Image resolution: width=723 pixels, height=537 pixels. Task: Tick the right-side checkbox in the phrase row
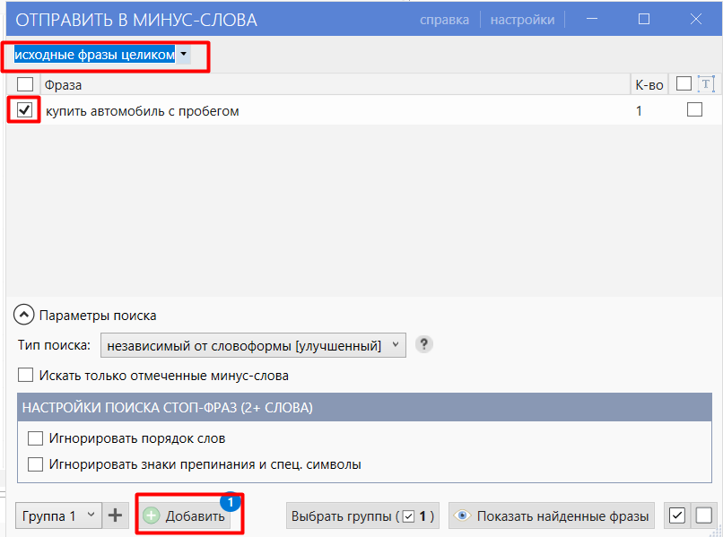pos(694,109)
